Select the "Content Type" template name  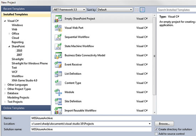(73, 83)
